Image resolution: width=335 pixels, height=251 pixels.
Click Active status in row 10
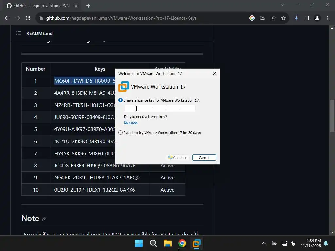point(167,190)
